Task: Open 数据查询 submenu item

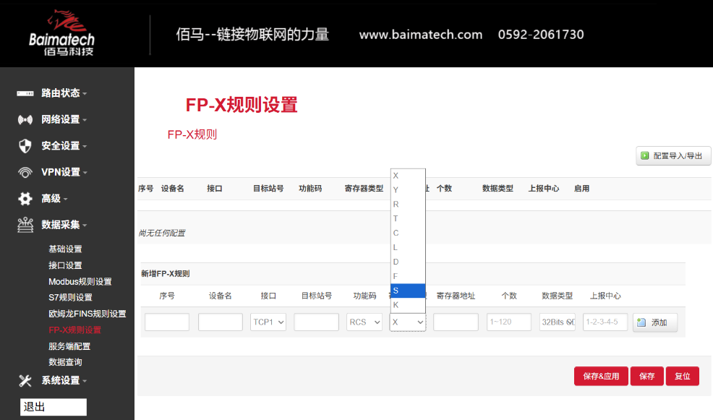Action: click(65, 362)
